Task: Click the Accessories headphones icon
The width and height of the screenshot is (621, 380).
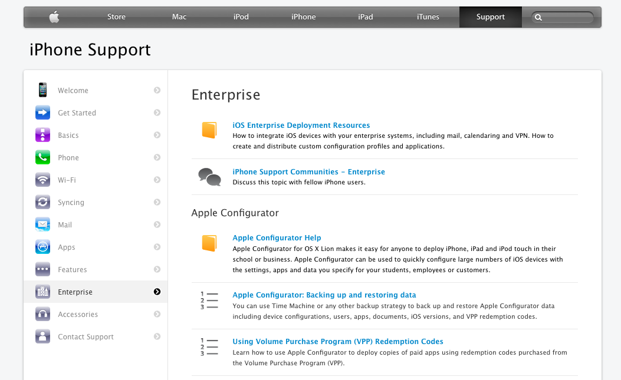Action: (42, 315)
